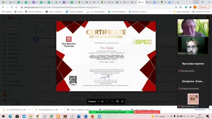Select Lilia Kalachniuk video thumbnail
212x119 pixels.
pyautogui.click(x=193, y=28)
